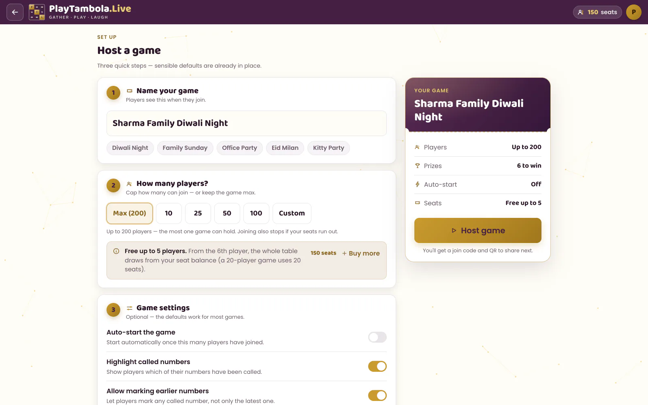
Task: Set player cap to 10
Action: point(169,213)
